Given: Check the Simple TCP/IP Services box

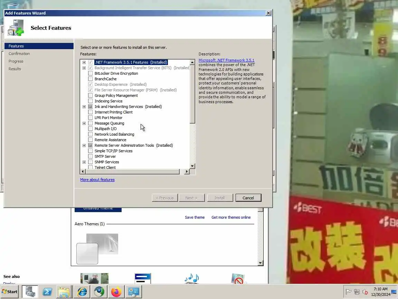Looking at the screenshot, I should point(91,151).
